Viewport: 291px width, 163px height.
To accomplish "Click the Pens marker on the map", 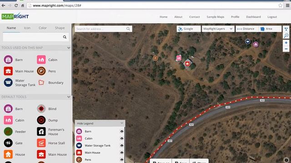I will (x=156, y=58).
